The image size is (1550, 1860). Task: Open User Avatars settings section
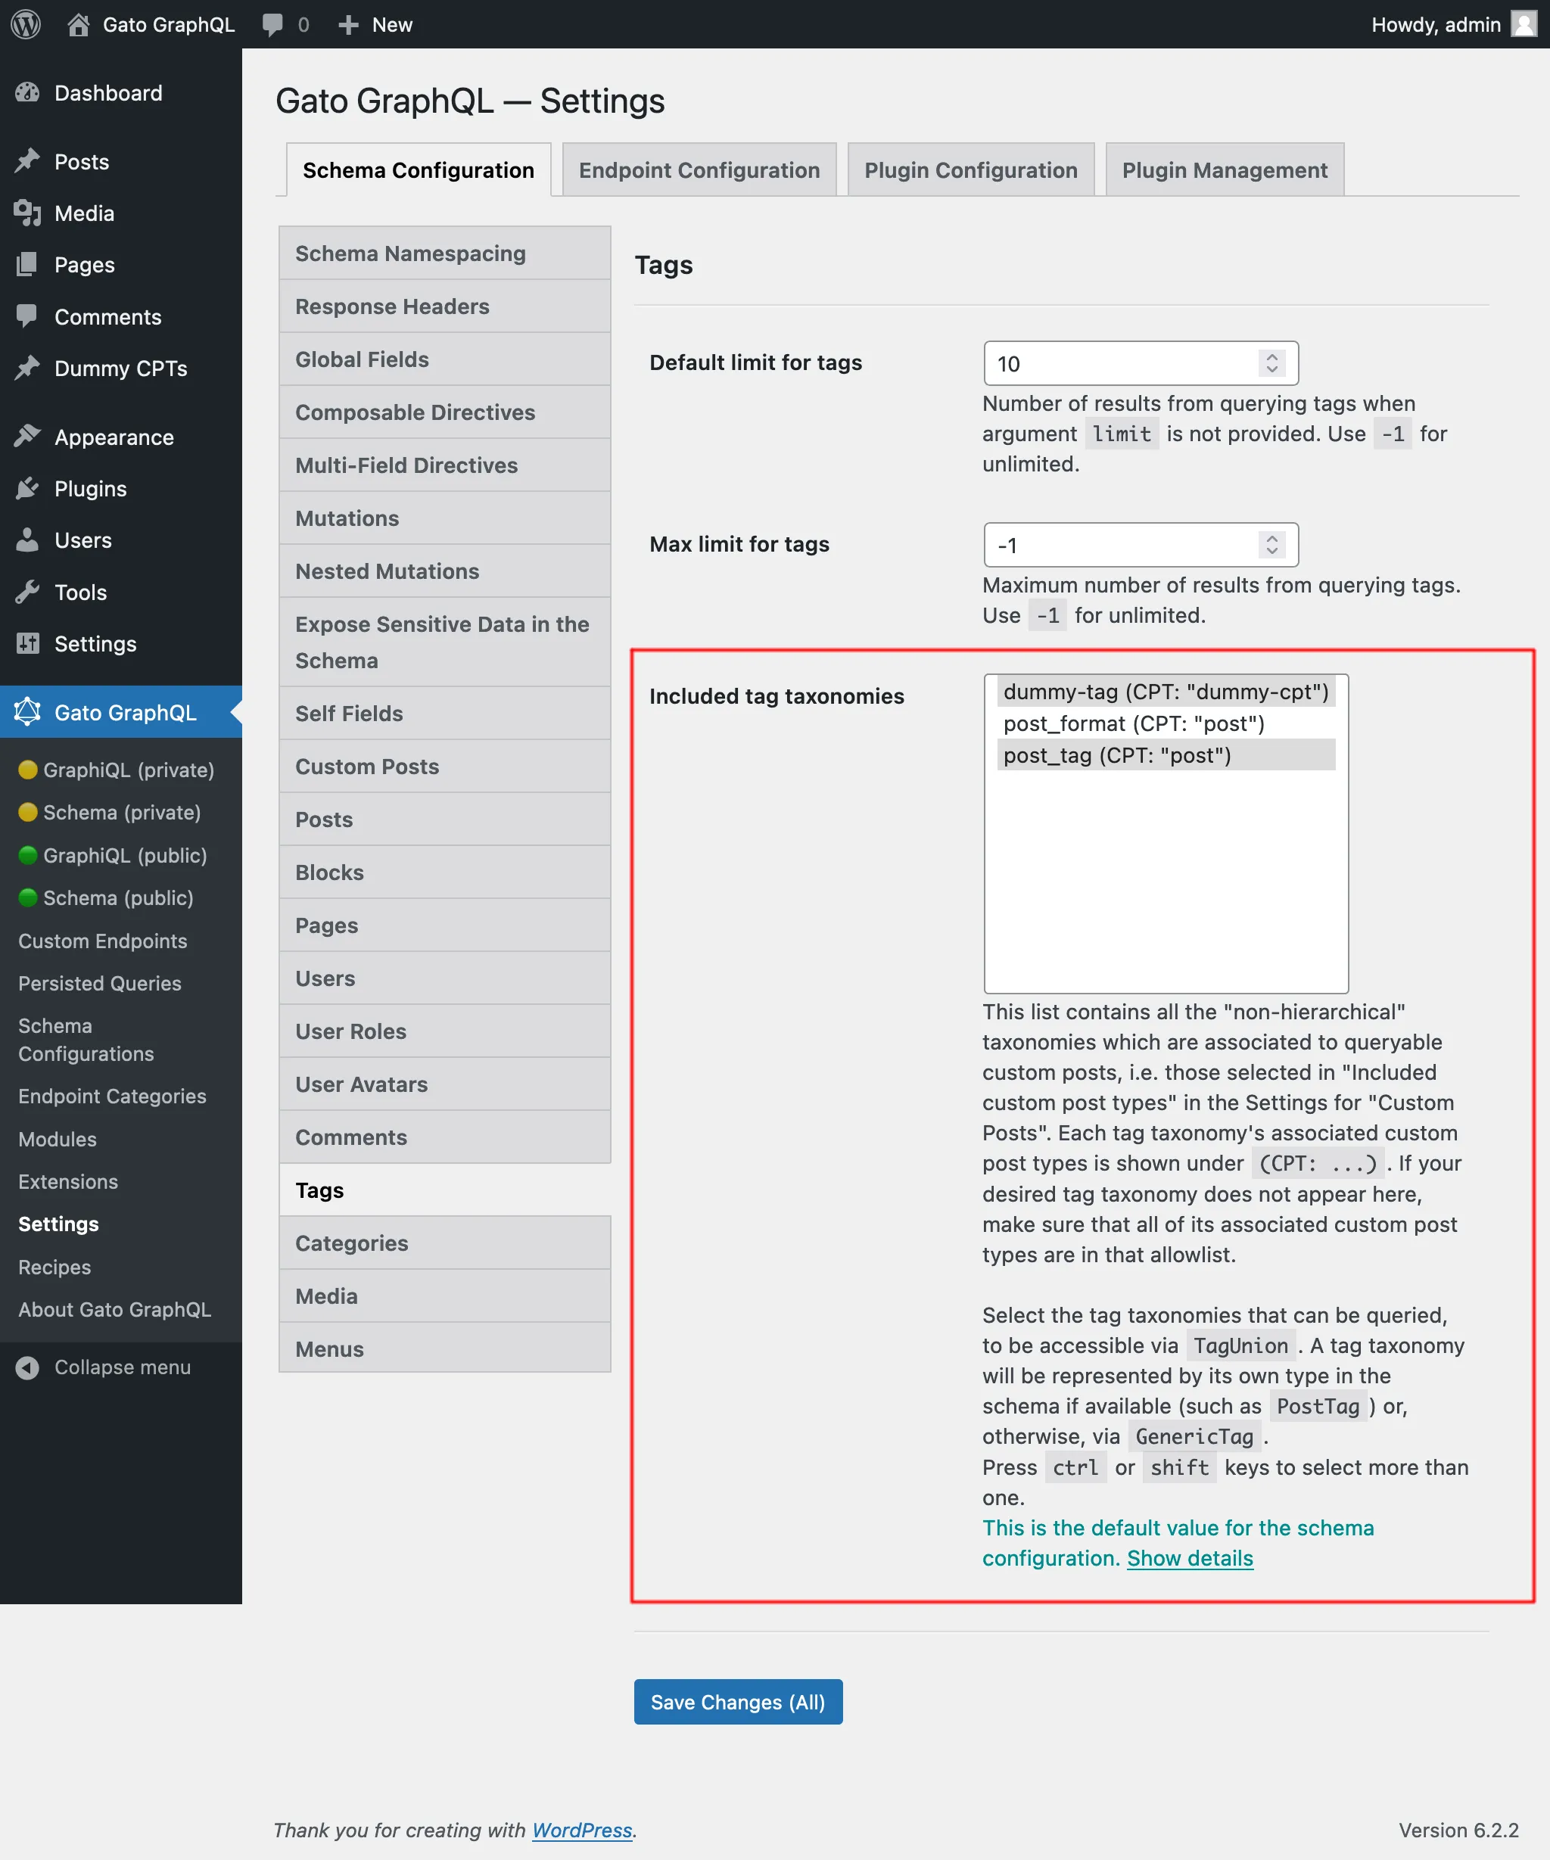[x=444, y=1084]
